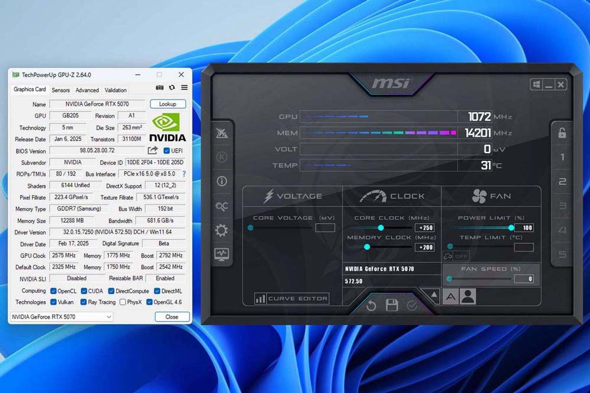
Task: Switch to the Sensors tab
Action: tap(61, 90)
